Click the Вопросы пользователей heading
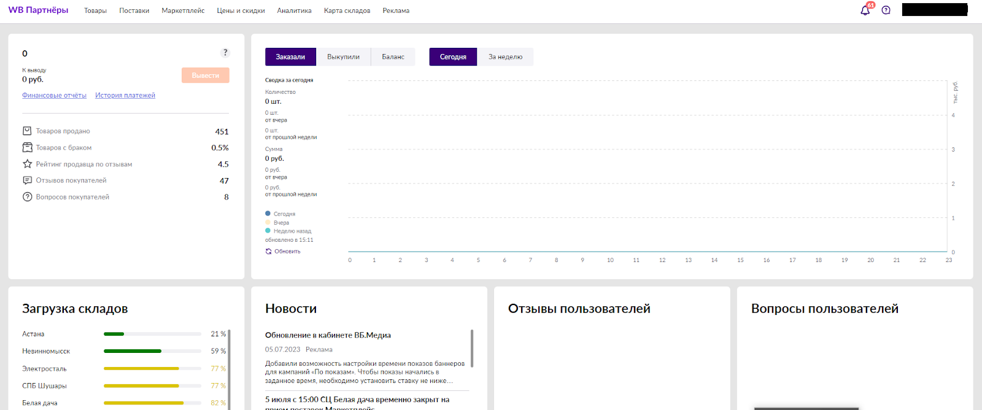982x410 pixels. coord(825,309)
